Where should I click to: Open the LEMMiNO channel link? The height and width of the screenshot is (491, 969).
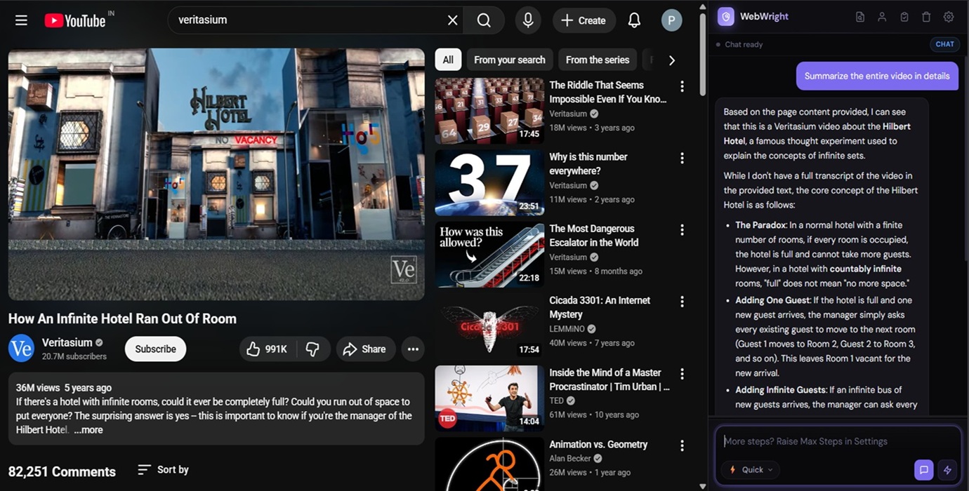pos(567,329)
